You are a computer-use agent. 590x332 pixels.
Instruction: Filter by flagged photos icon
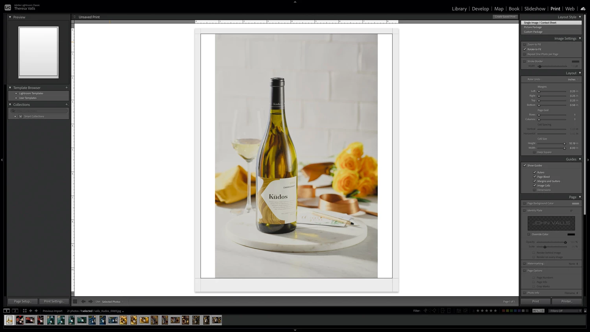(425, 311)
